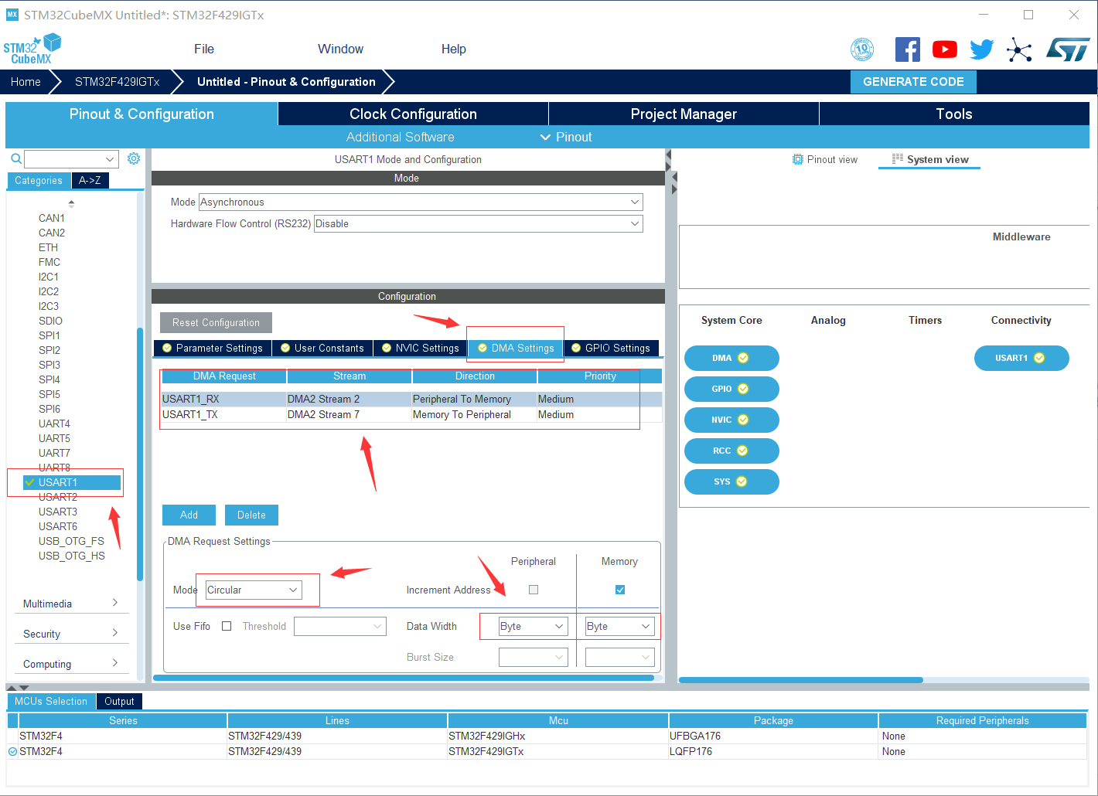The height and width of the screenshot is (796, 1098).
Task: Switch to Tools tab
Action: [x=954, y=114]
